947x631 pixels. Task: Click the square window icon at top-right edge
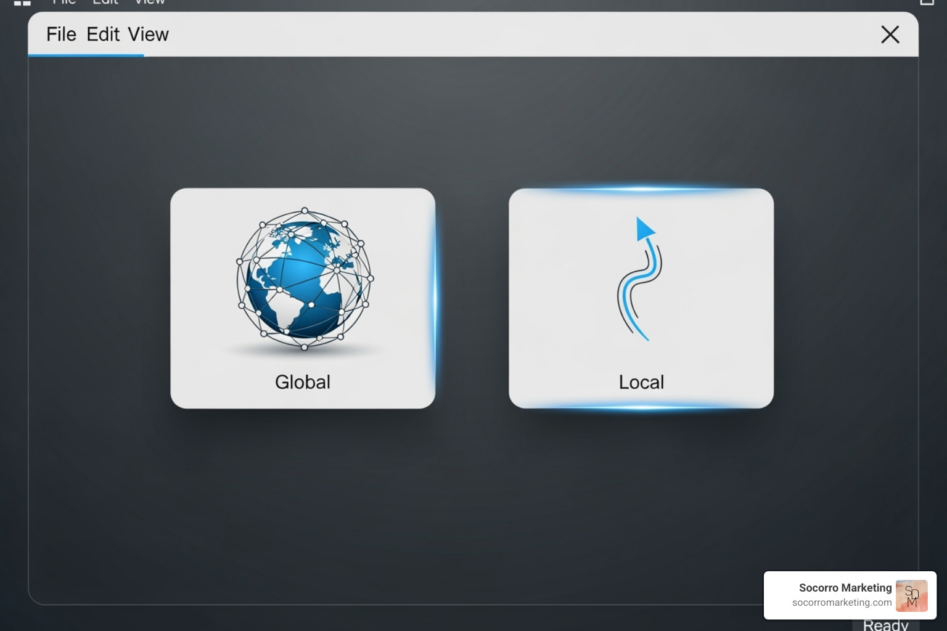927,2
